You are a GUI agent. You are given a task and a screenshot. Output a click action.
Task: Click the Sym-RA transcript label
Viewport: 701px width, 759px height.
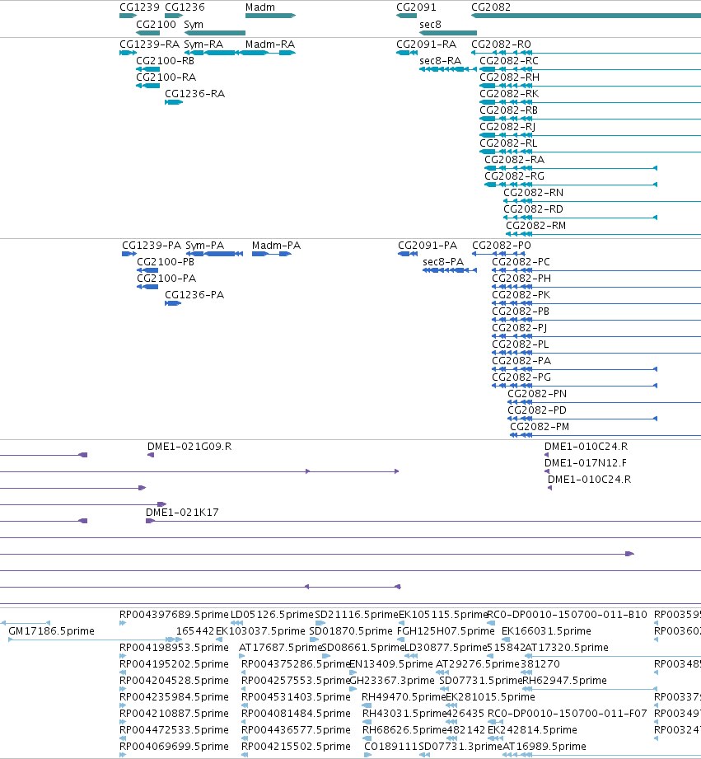[x=203, y=45]
